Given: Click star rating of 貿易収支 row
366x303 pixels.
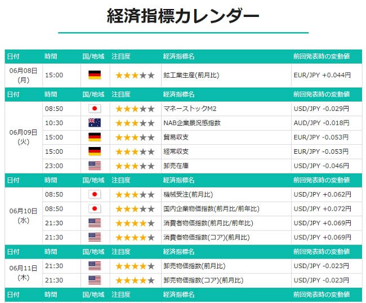Looking at the screenshot, I should [x=135, y=137].
